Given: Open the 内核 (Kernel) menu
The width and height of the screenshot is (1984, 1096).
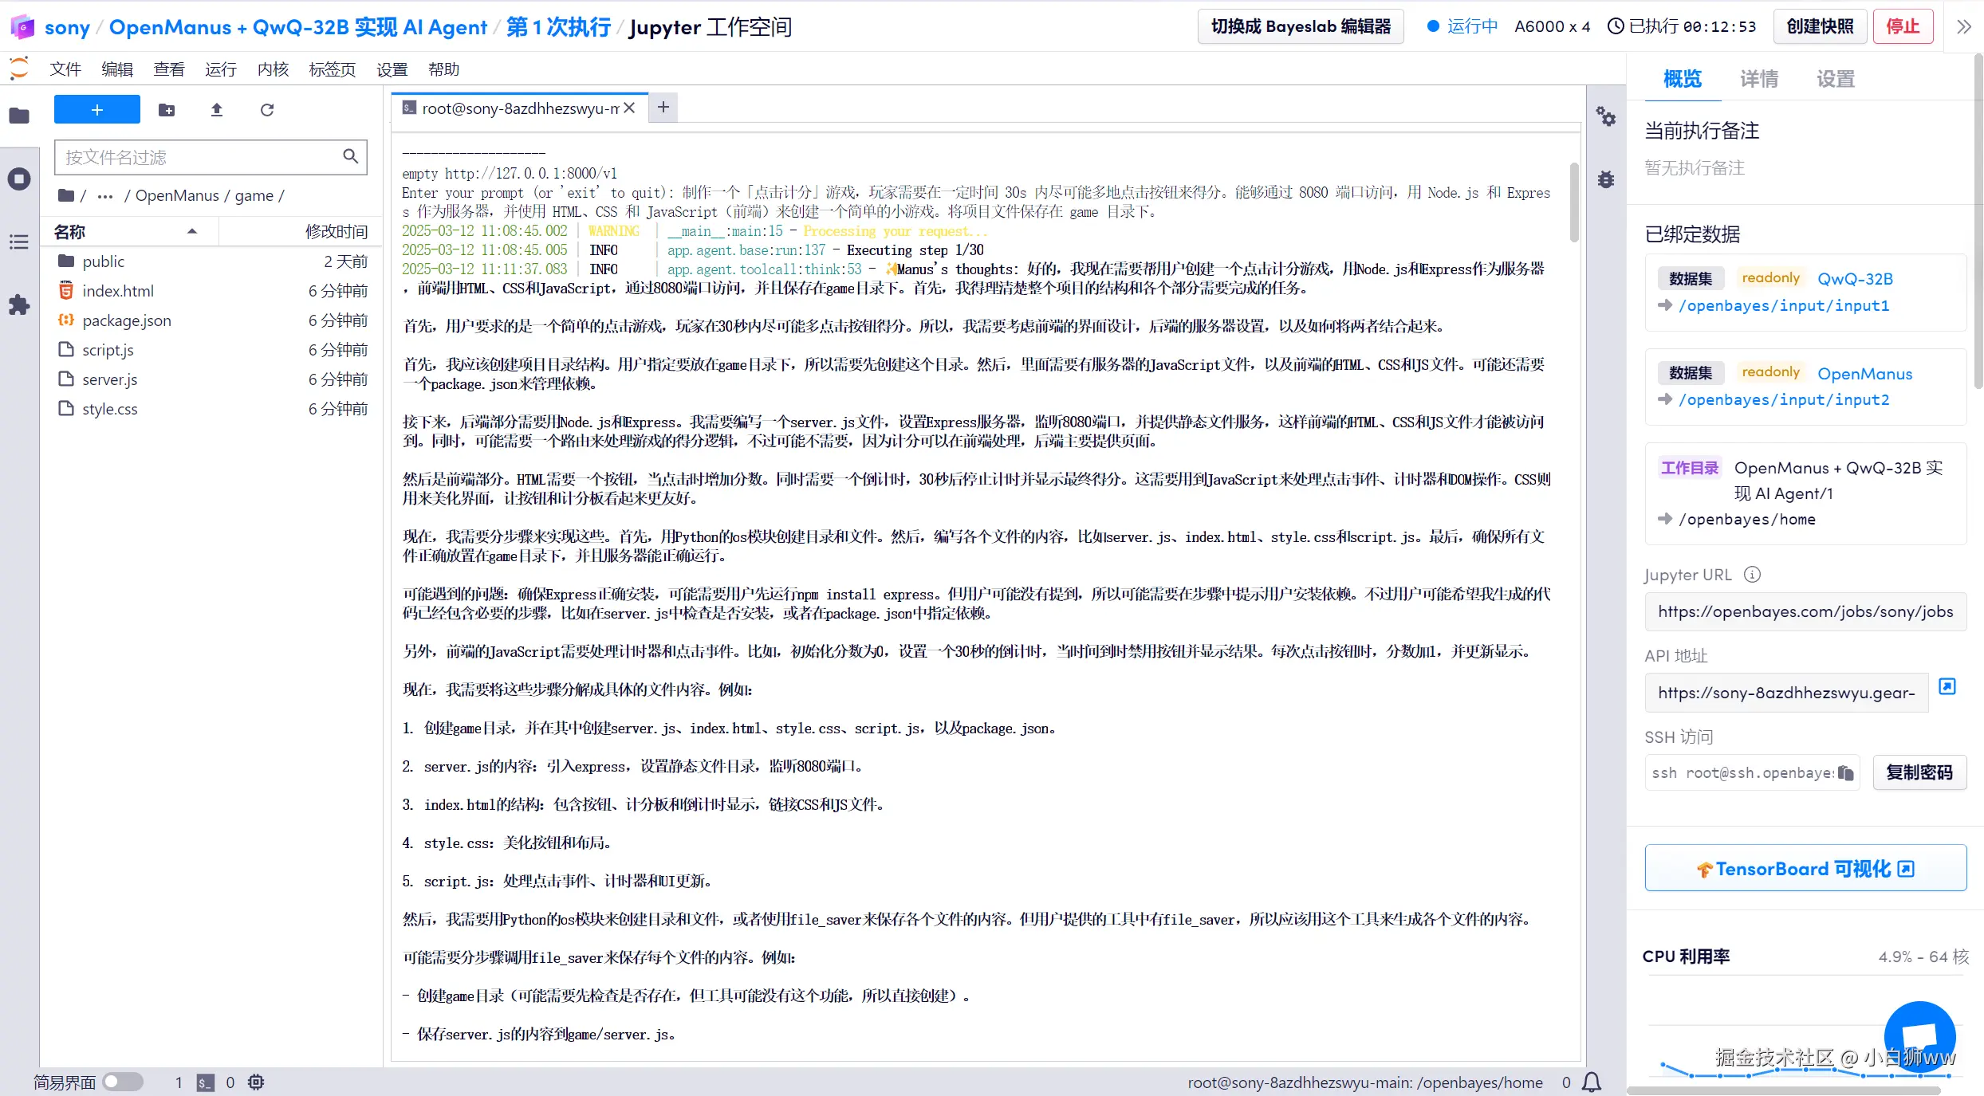Looking at the screenshot, I should click(273, 69).
